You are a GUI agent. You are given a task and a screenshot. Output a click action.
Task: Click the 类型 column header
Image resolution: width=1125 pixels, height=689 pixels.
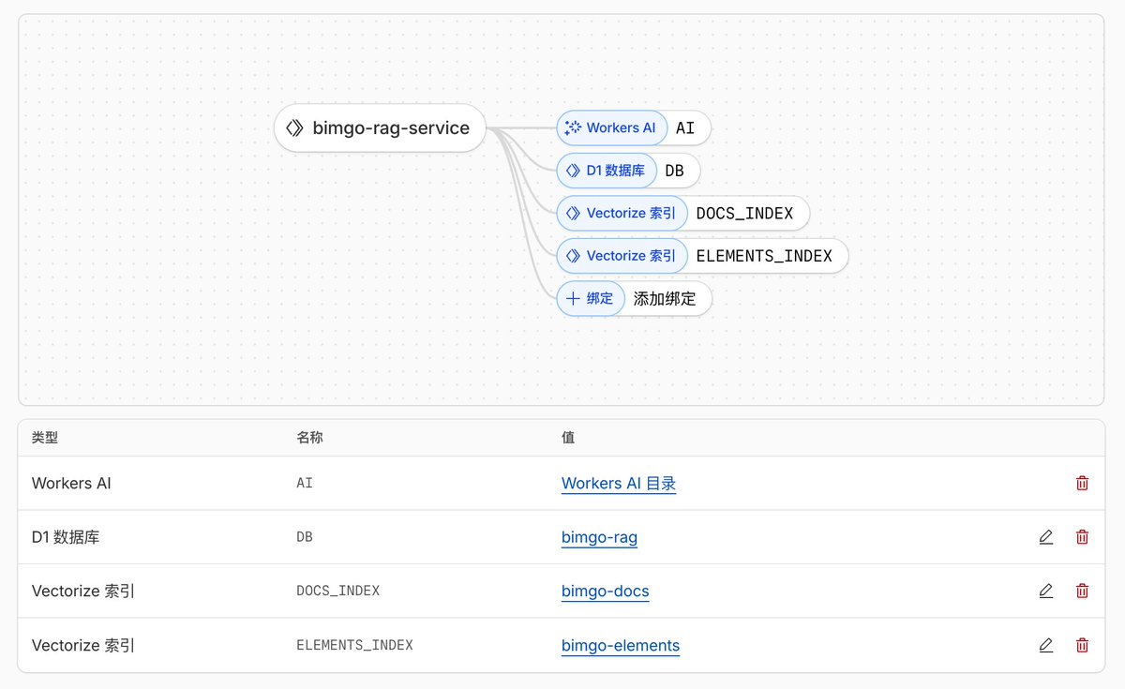pos(45,438)
